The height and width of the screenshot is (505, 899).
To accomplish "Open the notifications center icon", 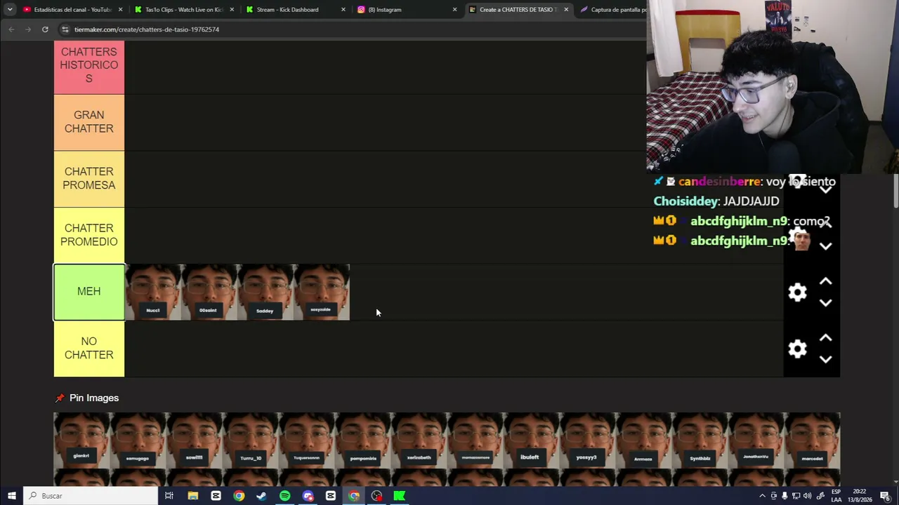I will 886,496.
